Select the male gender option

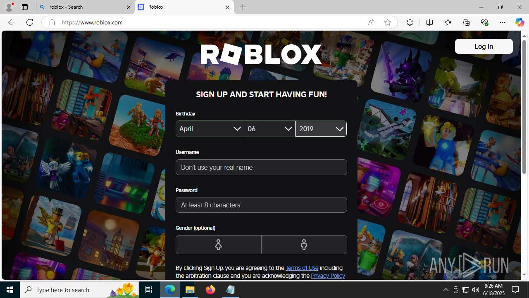pyautogui.click(x=304, y=245)
